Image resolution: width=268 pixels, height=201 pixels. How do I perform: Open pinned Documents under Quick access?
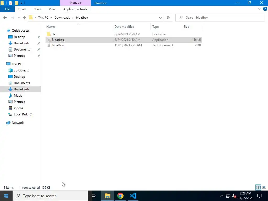coord(22,49)
